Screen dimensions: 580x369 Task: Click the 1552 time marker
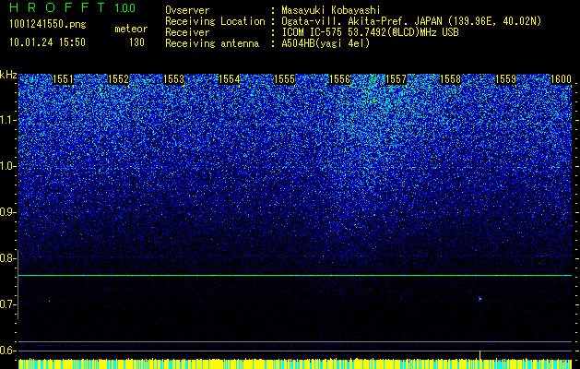118,79
